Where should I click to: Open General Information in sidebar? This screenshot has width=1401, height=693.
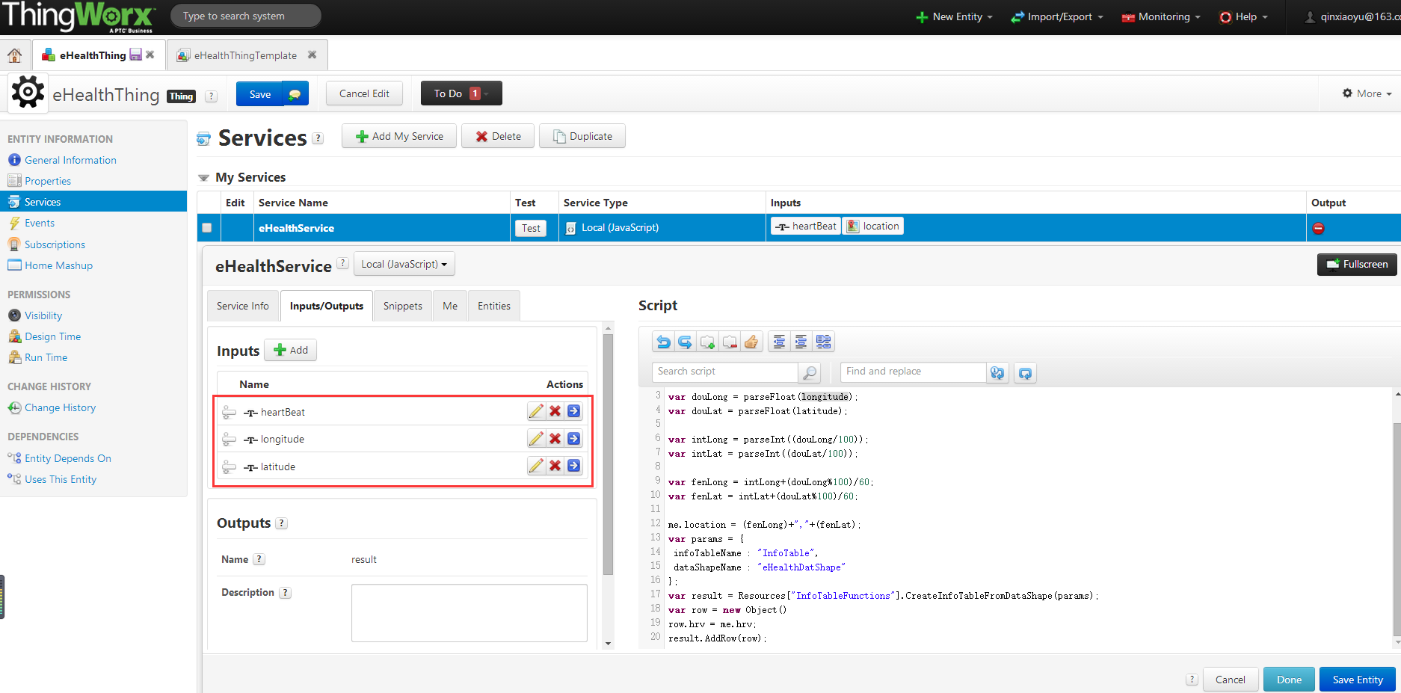70,160
